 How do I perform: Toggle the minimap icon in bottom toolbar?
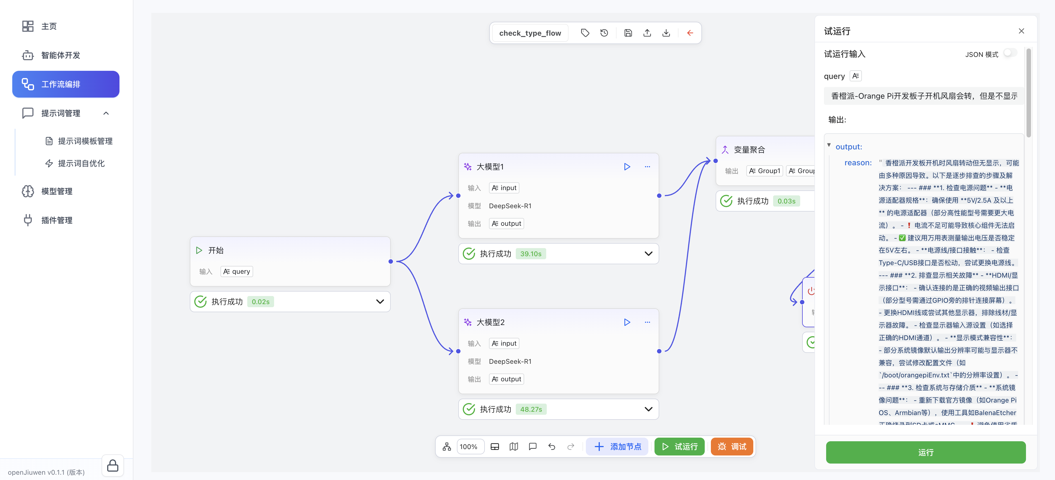514,447
